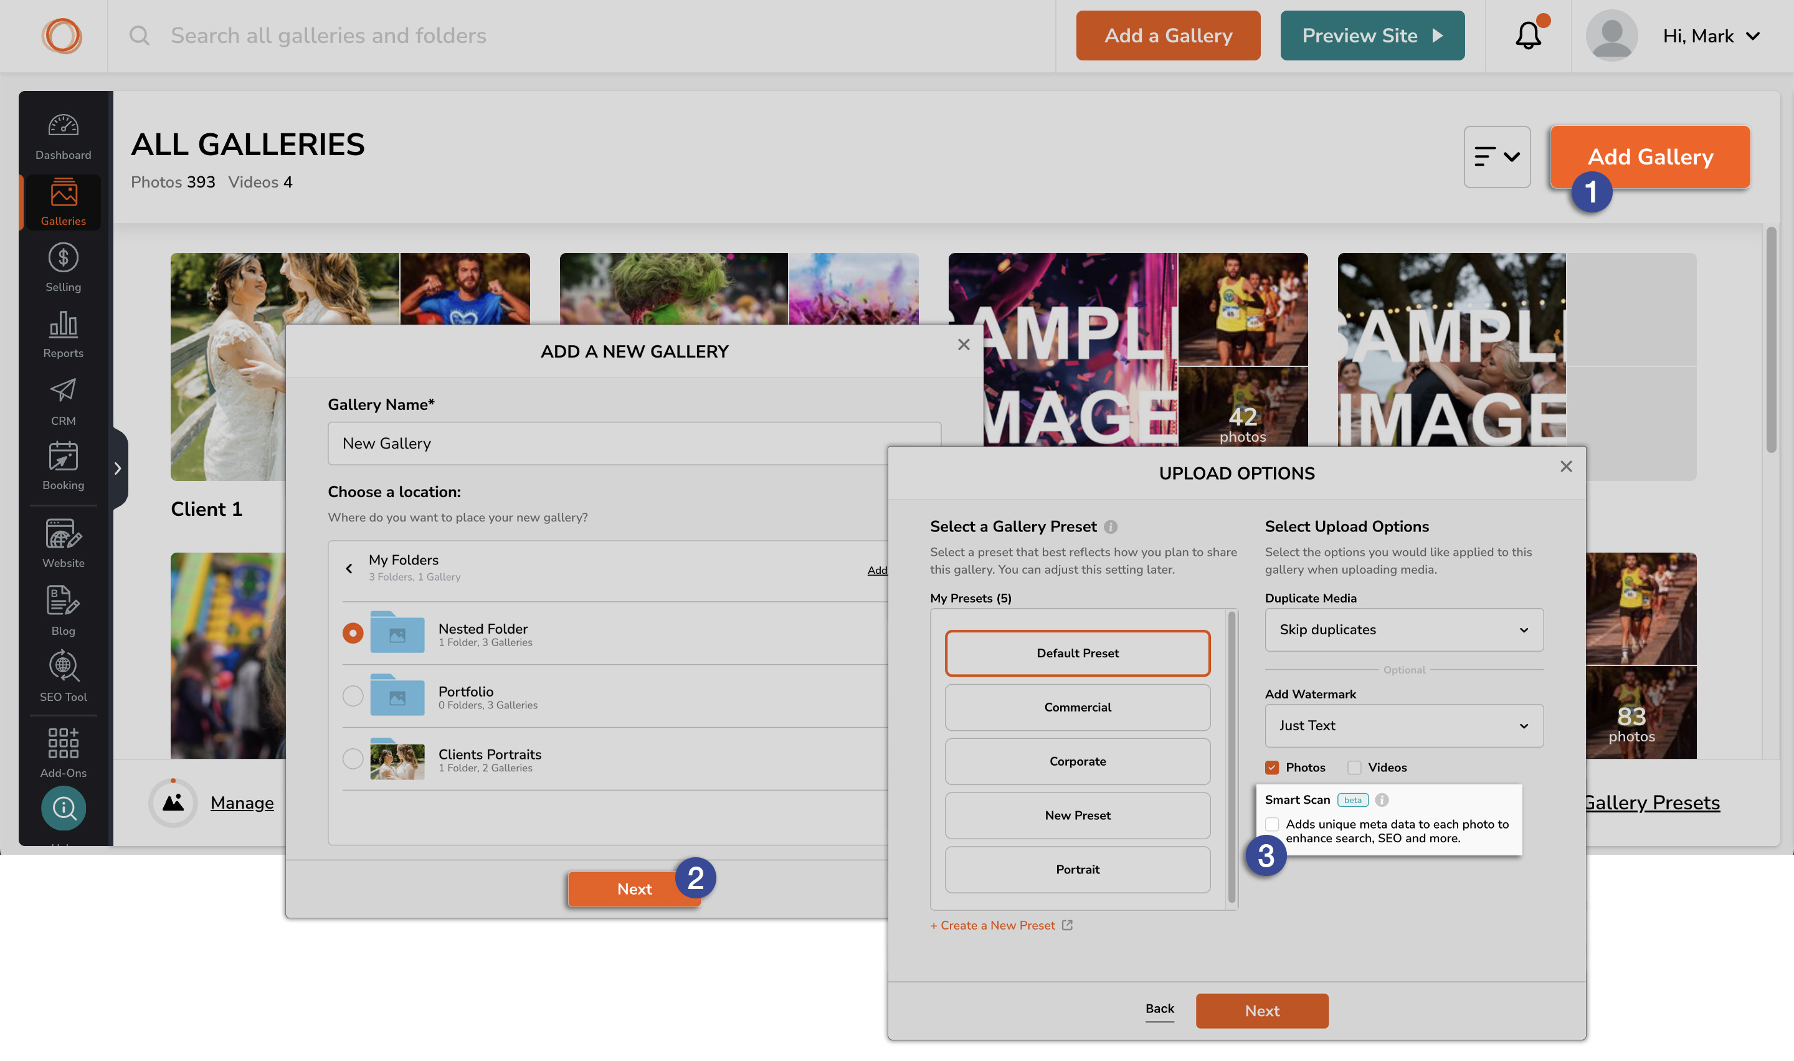The width and height of the screenshot is (1794, 1061).
Task: Expand the sidebar with the arrow tab
Action: [118, 469]
